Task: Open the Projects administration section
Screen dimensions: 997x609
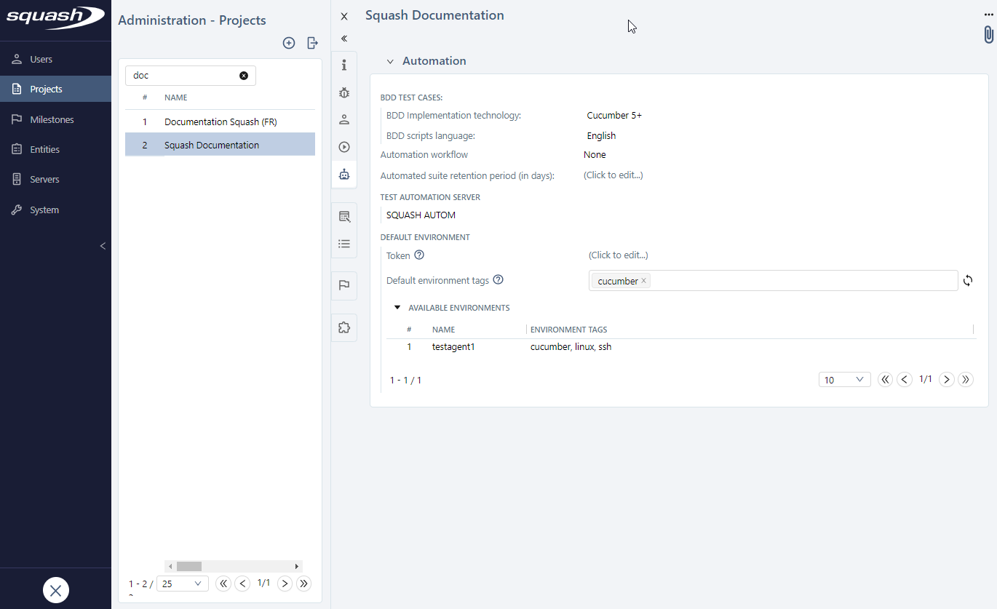Action: [x=55, y=89]
